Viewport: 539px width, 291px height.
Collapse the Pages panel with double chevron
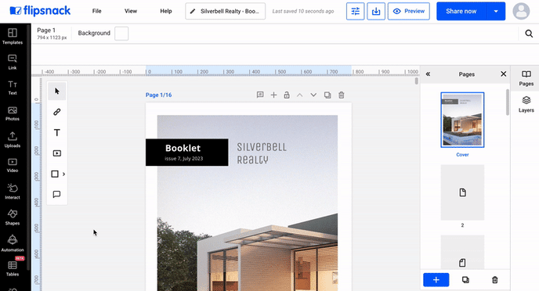pos(428,74)
